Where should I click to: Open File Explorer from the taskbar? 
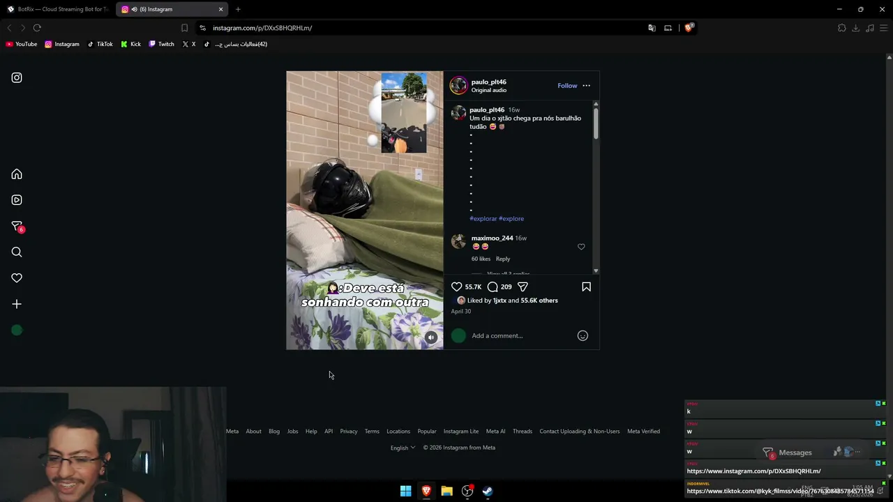pos(446,492)
